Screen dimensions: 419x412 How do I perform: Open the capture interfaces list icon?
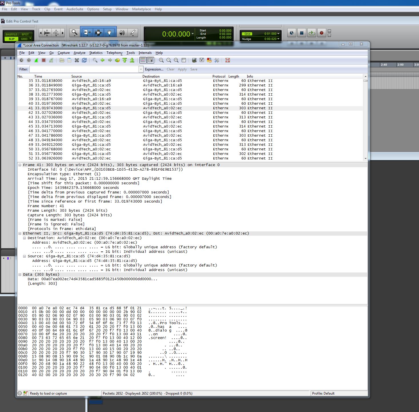pyautogui.click(x=21, y=60)
